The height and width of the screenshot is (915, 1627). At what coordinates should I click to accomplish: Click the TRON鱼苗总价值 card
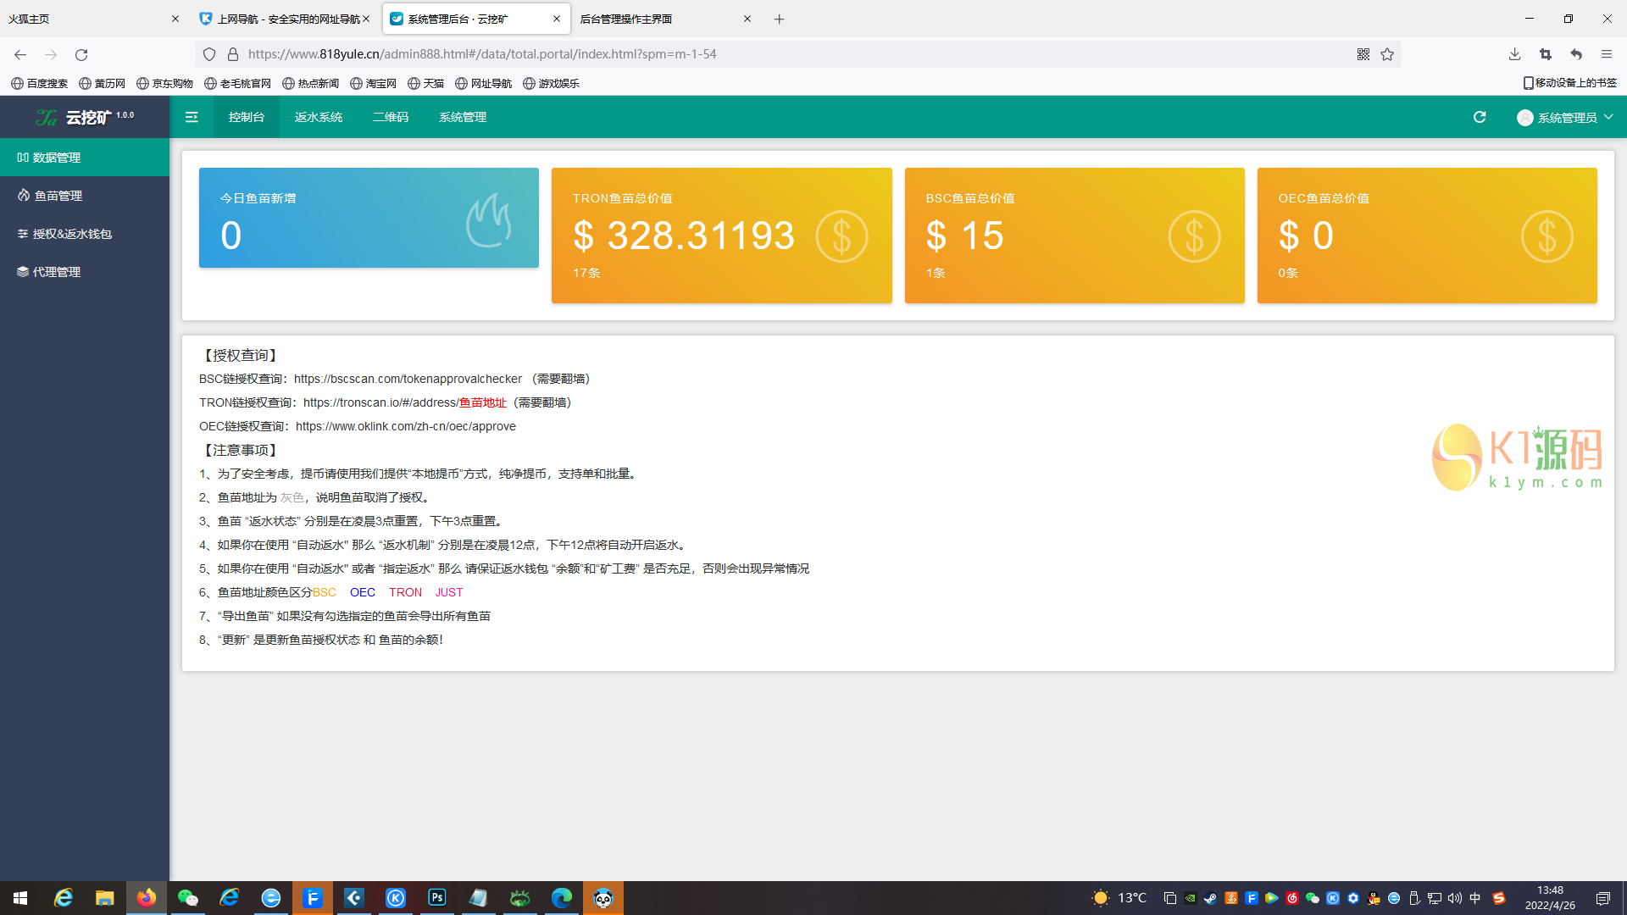click(x=721, y=235)
